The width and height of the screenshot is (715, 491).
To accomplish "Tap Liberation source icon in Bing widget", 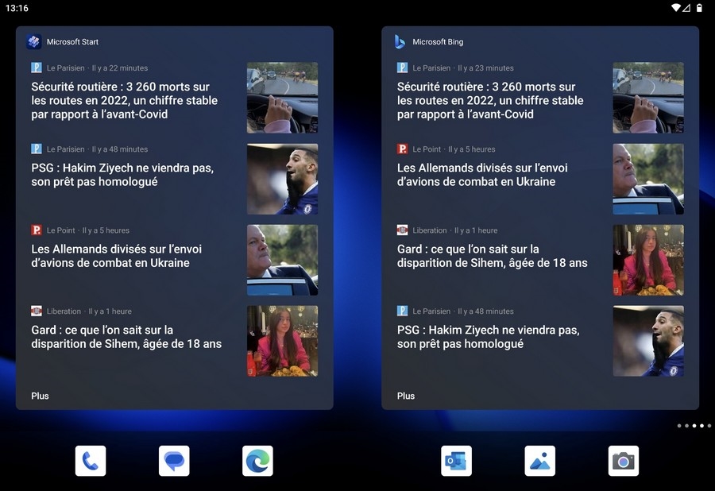I will [402, 230].
